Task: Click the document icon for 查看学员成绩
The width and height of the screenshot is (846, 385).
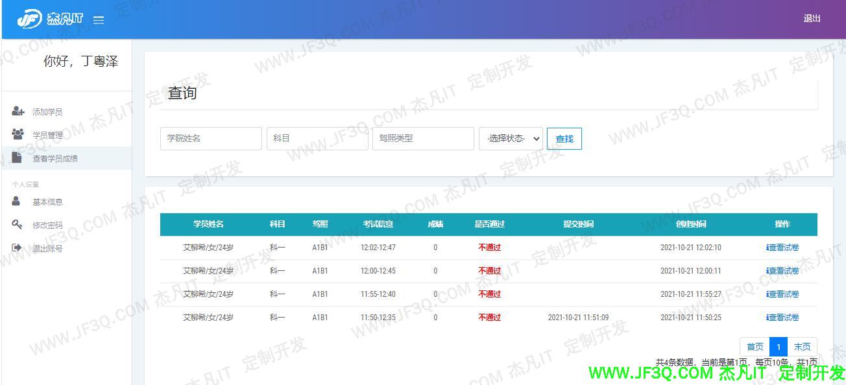Action: click(x=18, y=157)
